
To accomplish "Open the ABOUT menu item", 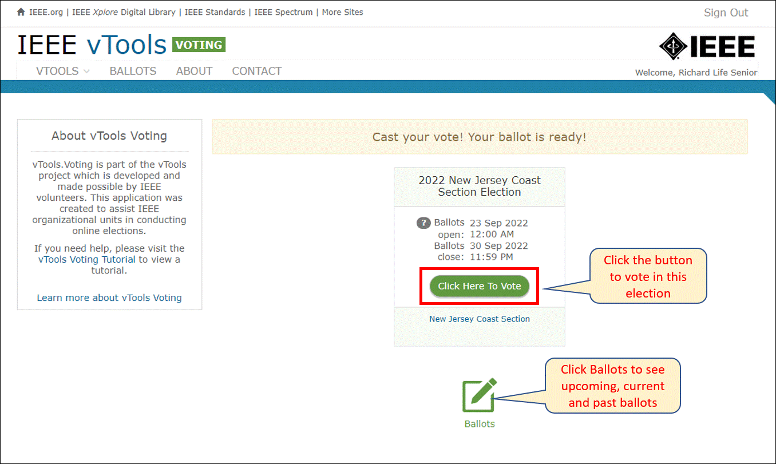I will pyautogui.click(x=194, y=71).
